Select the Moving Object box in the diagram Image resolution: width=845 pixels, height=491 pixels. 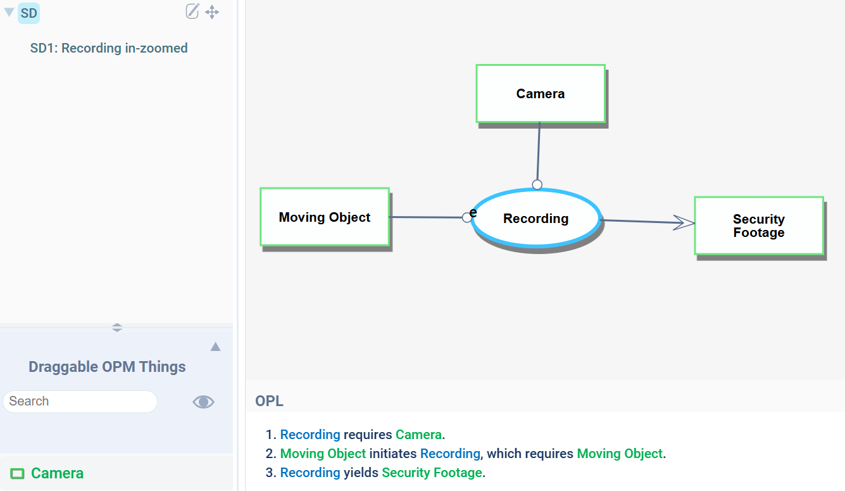(x=324, y=217)
